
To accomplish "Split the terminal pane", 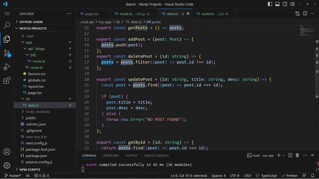I will [290, 155].
